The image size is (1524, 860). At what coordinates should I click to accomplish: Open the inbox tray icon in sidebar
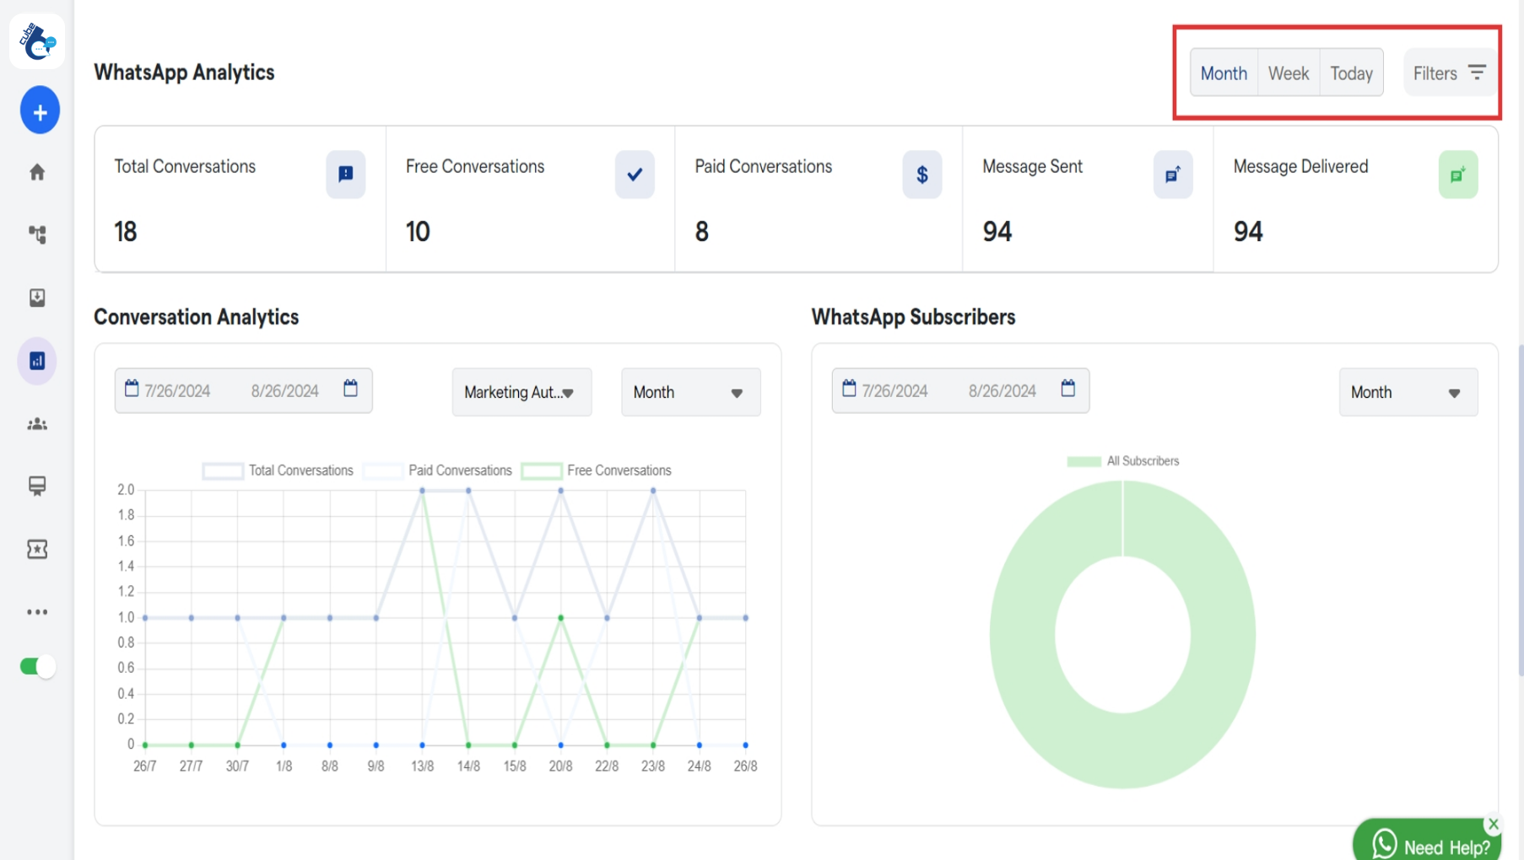click(37, 297)
